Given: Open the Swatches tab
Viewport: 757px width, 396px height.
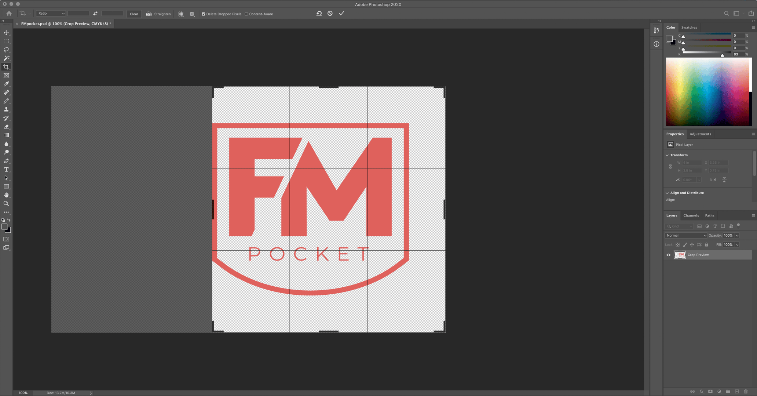Looking at the screenshot, I should (x=689, y=27).
